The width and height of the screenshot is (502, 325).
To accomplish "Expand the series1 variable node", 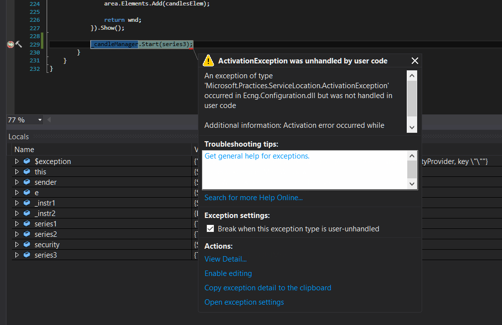I will (x=17, y=224).
